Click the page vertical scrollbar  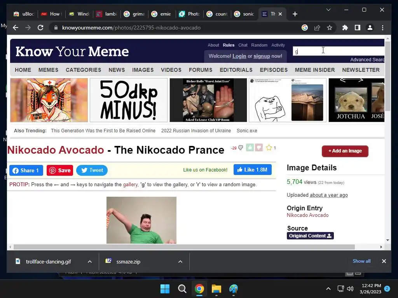pyautogui.click(x=388, y=76)
